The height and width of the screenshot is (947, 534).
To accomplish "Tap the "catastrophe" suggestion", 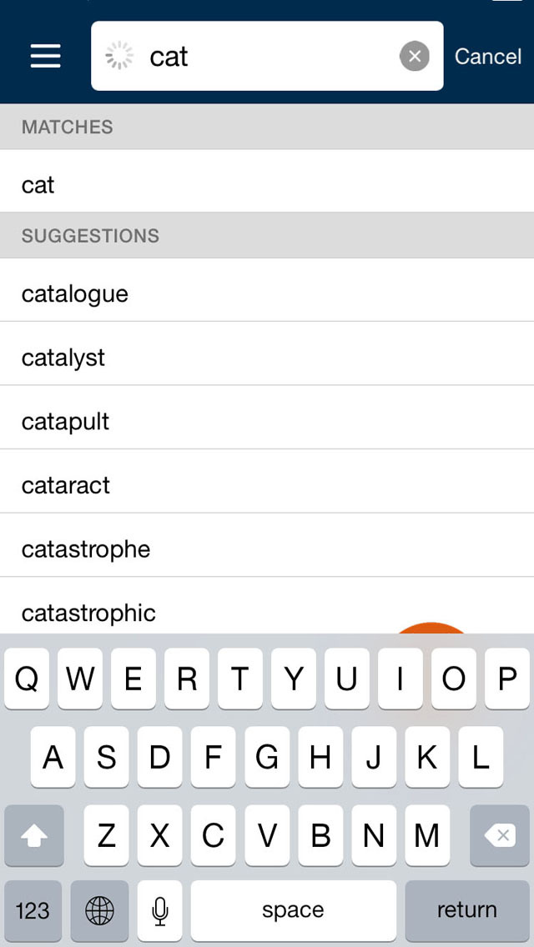I will [267, 549].
